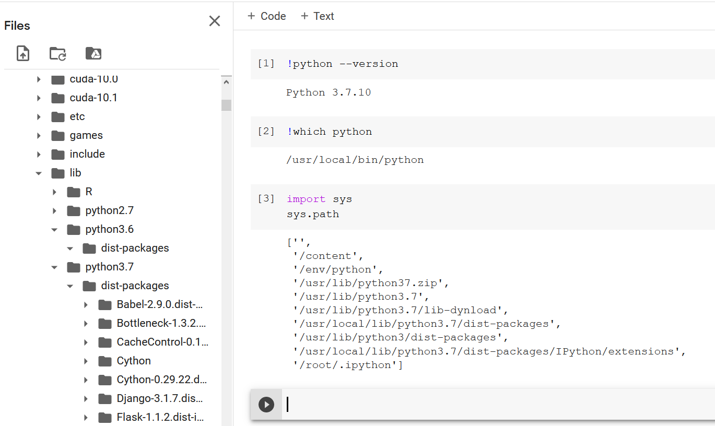
Task: Collapse the python3.6 folder
Action: tap(55, 229)
